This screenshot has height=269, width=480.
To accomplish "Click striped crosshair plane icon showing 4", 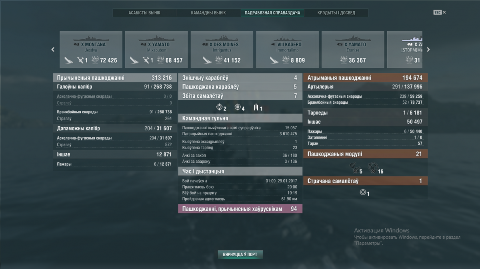I will [238, 107].
